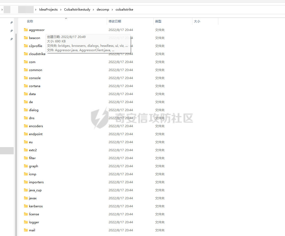Navigate to decomp in address bar

click(x=103, y=10)
